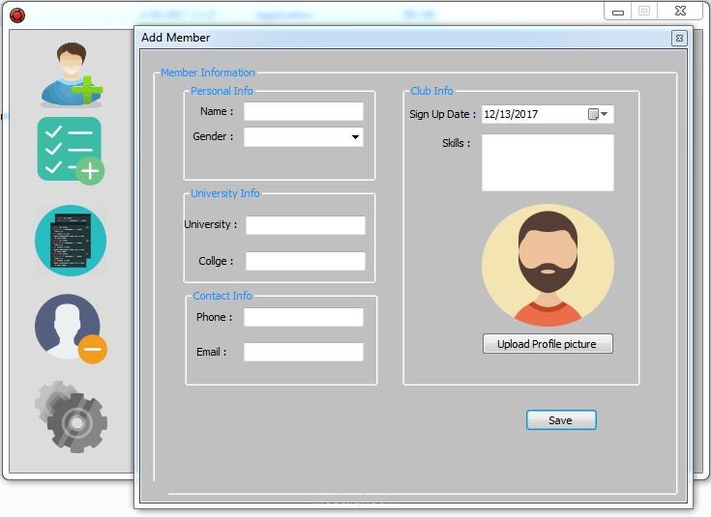Minimize the main application window
This screenshot has height=517, width=711.
618,12
